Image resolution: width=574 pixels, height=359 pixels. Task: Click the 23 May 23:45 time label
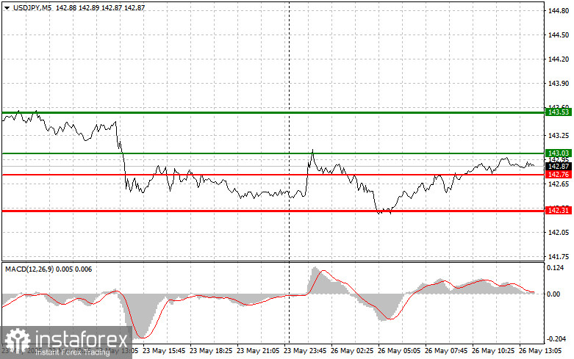point(305,351)
